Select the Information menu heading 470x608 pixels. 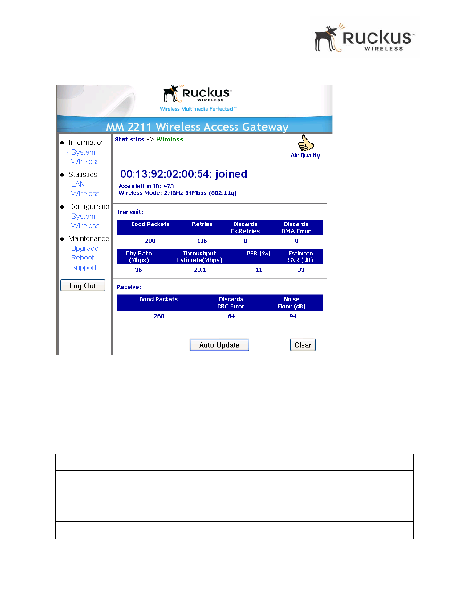(87, 142)
